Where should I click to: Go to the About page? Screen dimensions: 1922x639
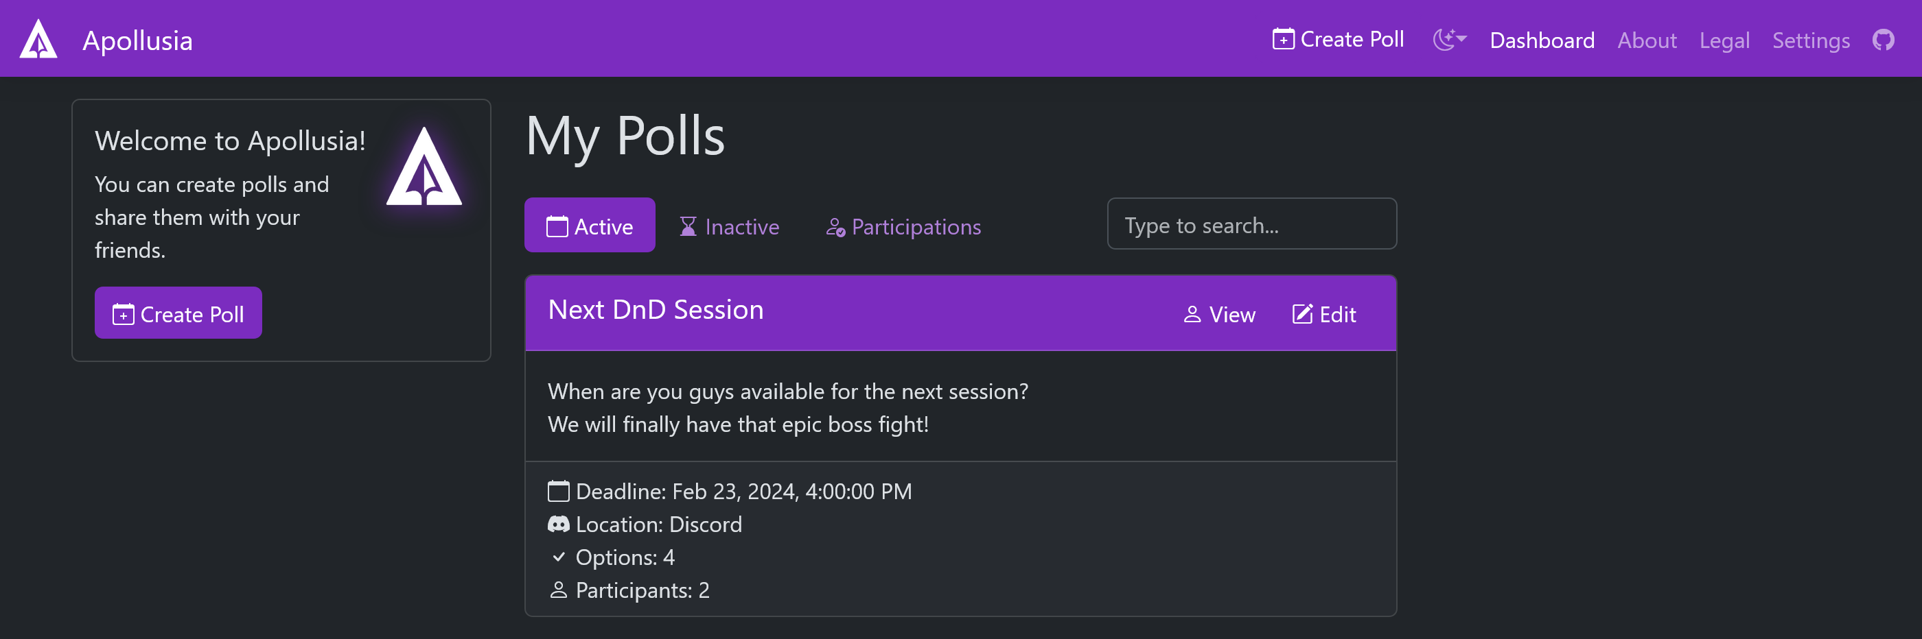pos(1646,40)
